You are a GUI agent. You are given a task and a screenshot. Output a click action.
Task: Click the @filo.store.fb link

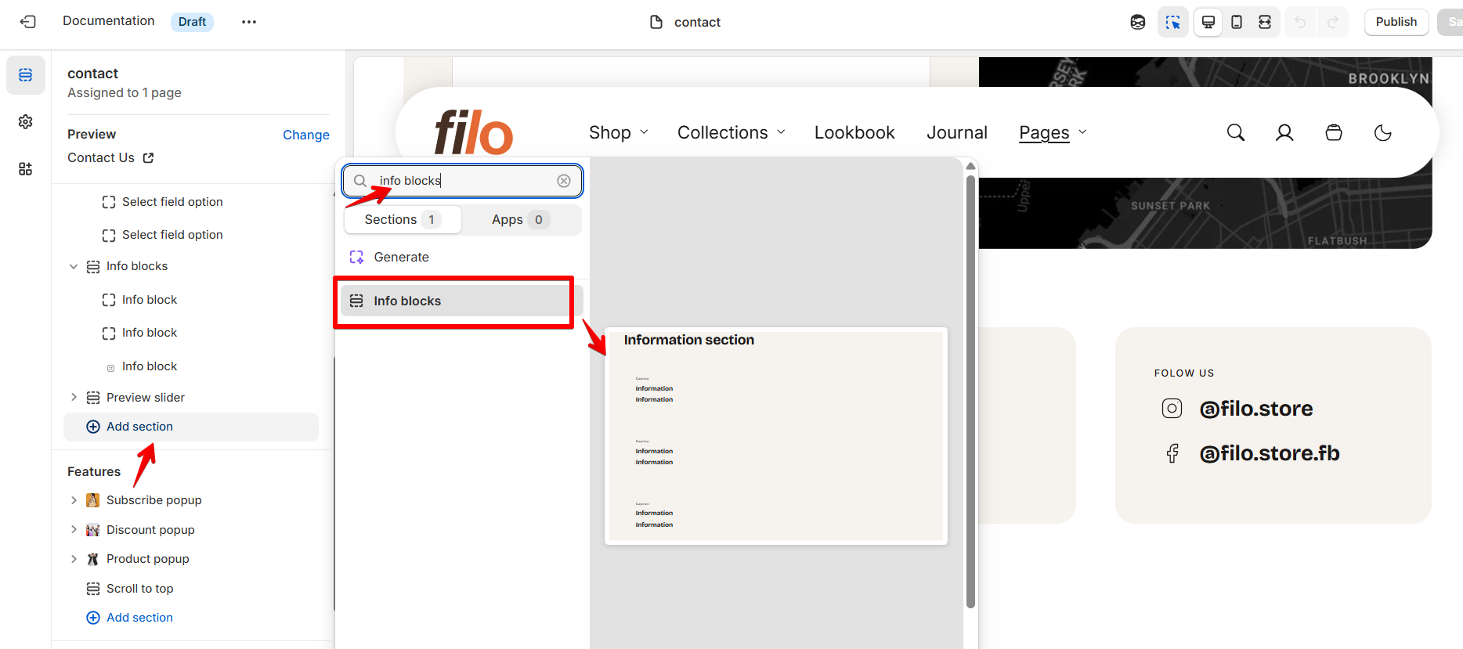(x=1270, y=453)
